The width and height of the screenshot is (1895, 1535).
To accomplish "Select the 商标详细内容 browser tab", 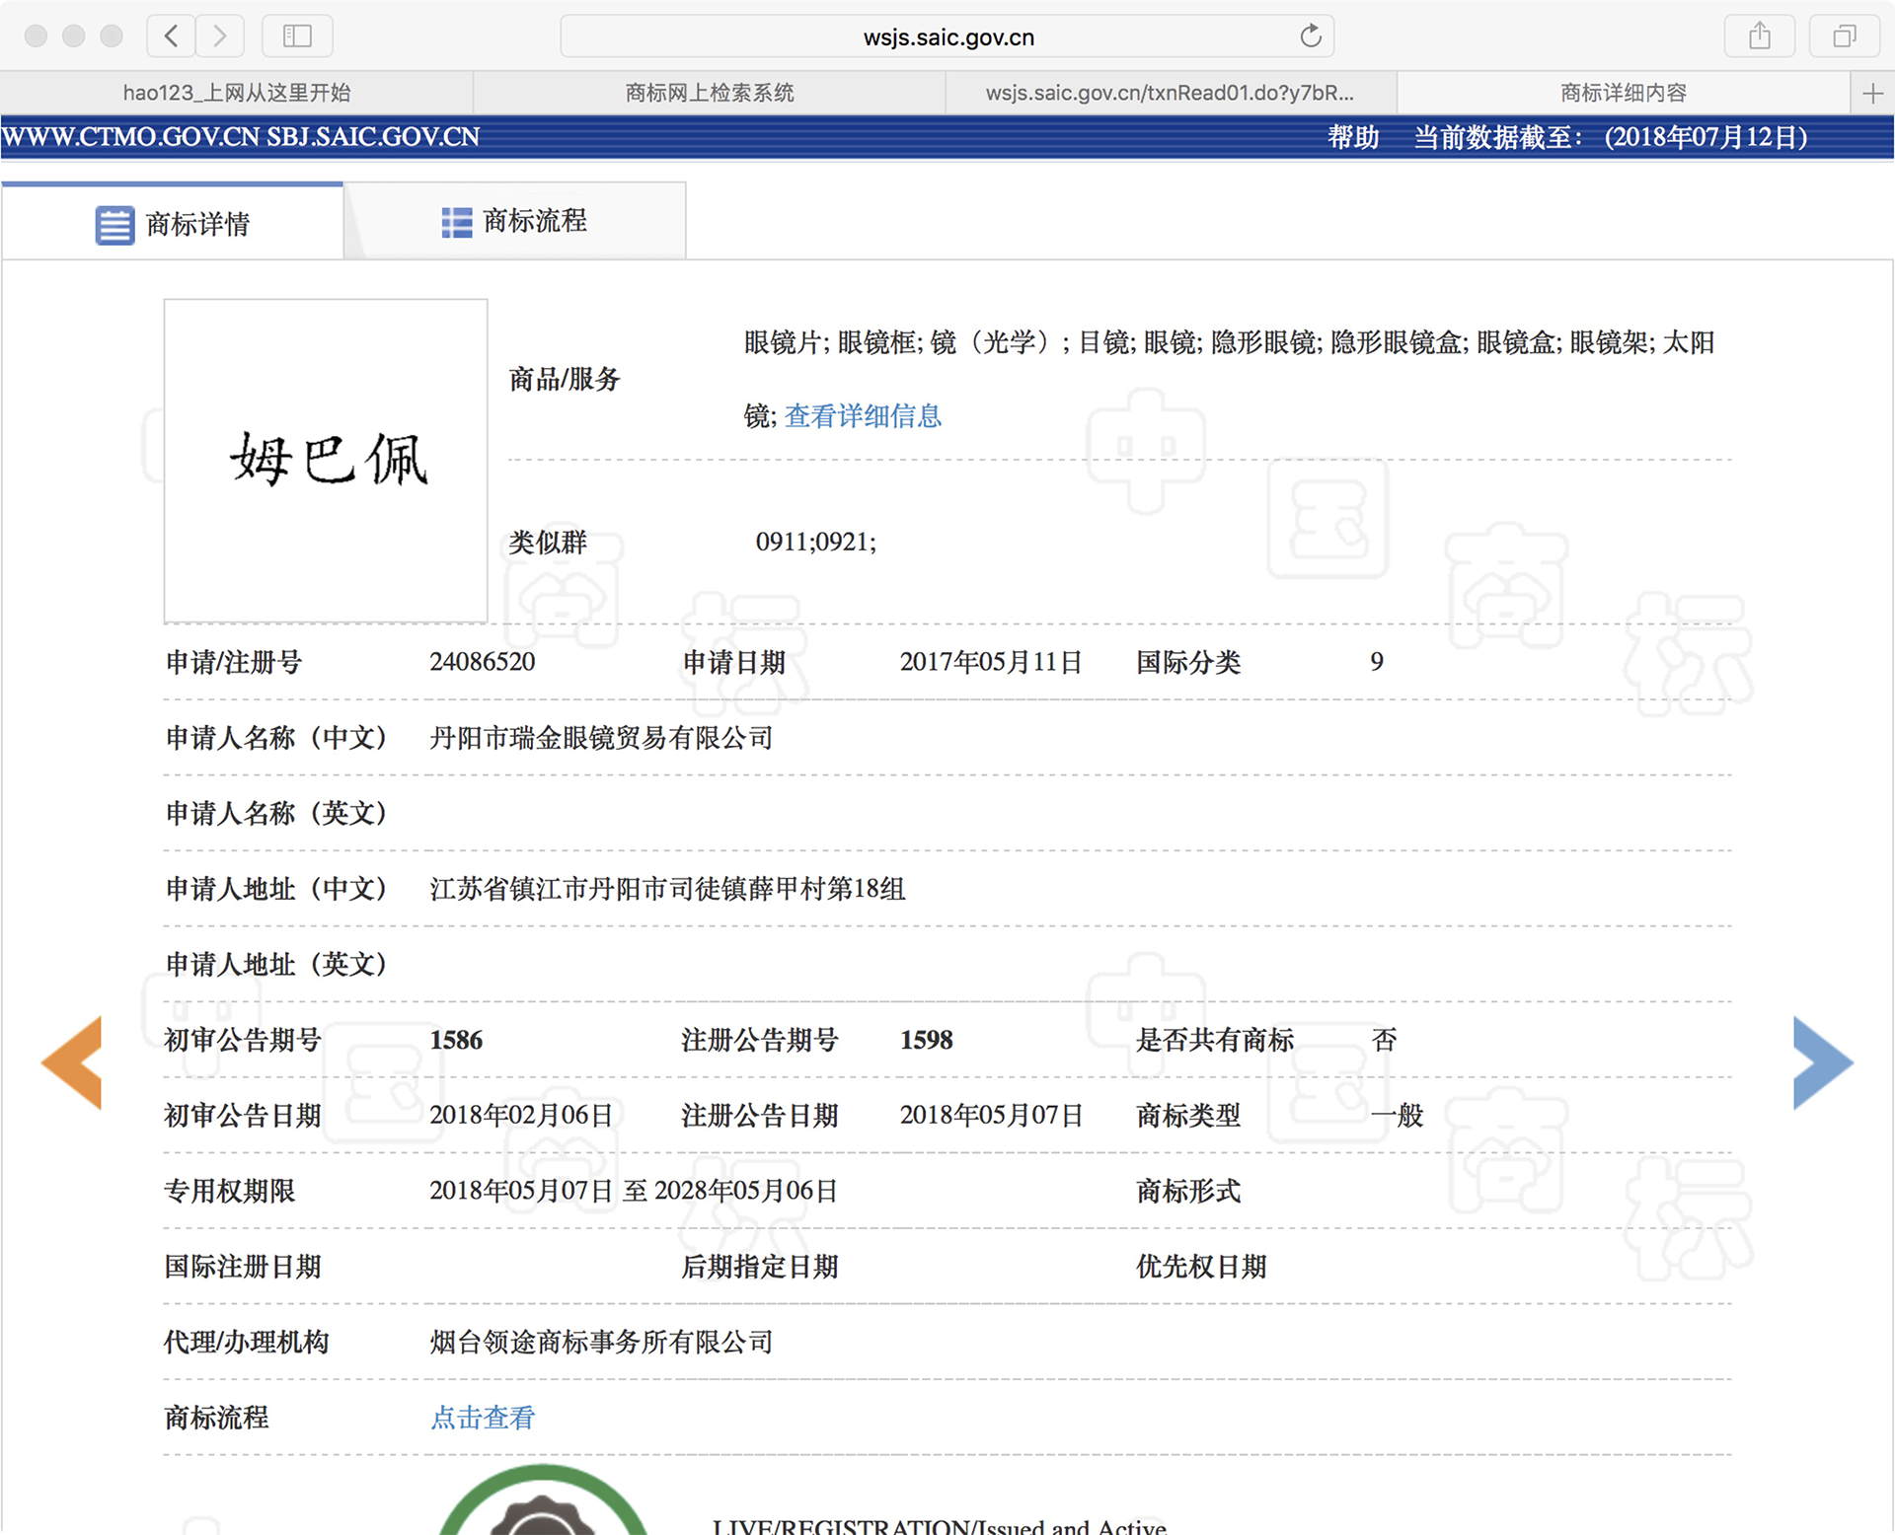I will (1624, 93).
